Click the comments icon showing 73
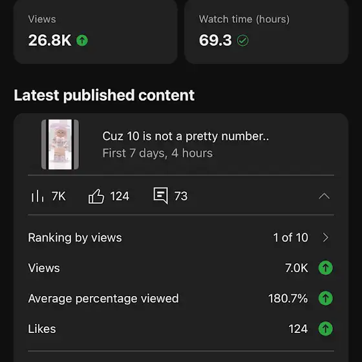Viewport: 362px width, 362px height. 161,195
